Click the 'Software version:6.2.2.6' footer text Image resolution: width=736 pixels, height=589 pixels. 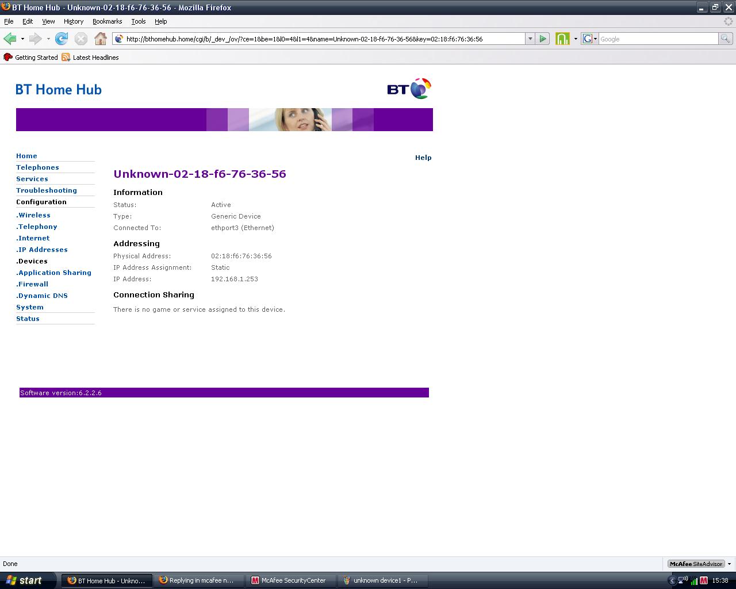point(61,393)
